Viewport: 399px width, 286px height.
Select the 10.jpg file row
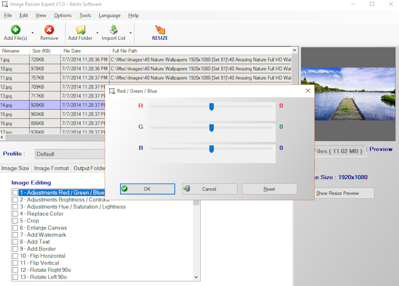145,69
